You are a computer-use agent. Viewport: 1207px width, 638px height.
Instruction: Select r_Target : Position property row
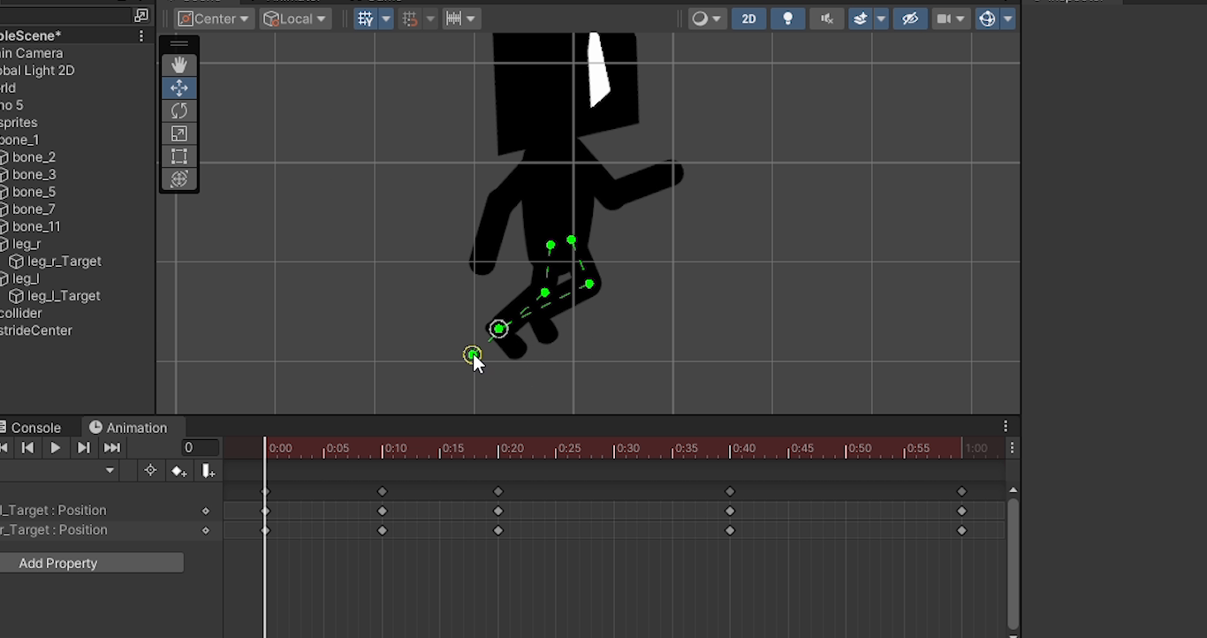click(111, 530)
